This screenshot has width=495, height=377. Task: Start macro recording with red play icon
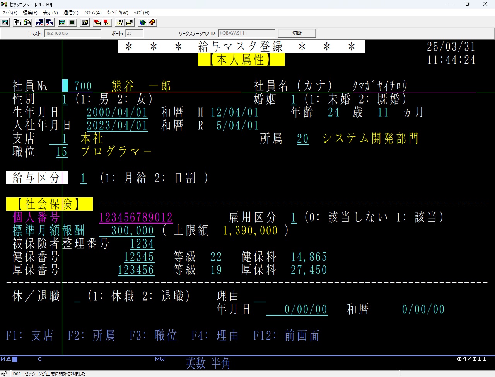coord(97,22)
